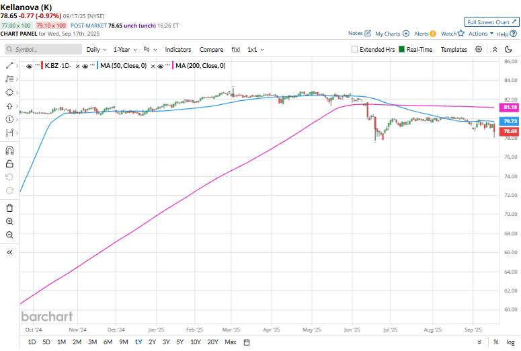521x351 pixels.
Task: Choose the arrow marker tool
Action: (x=9, y=106)
